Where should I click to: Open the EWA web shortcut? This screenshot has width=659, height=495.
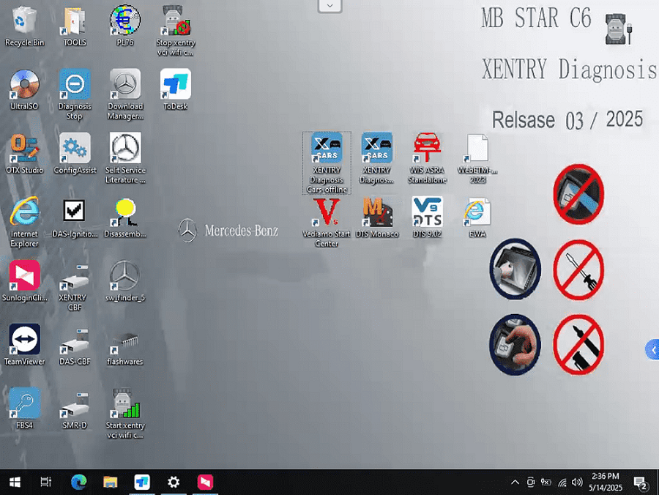coord(477,217)
